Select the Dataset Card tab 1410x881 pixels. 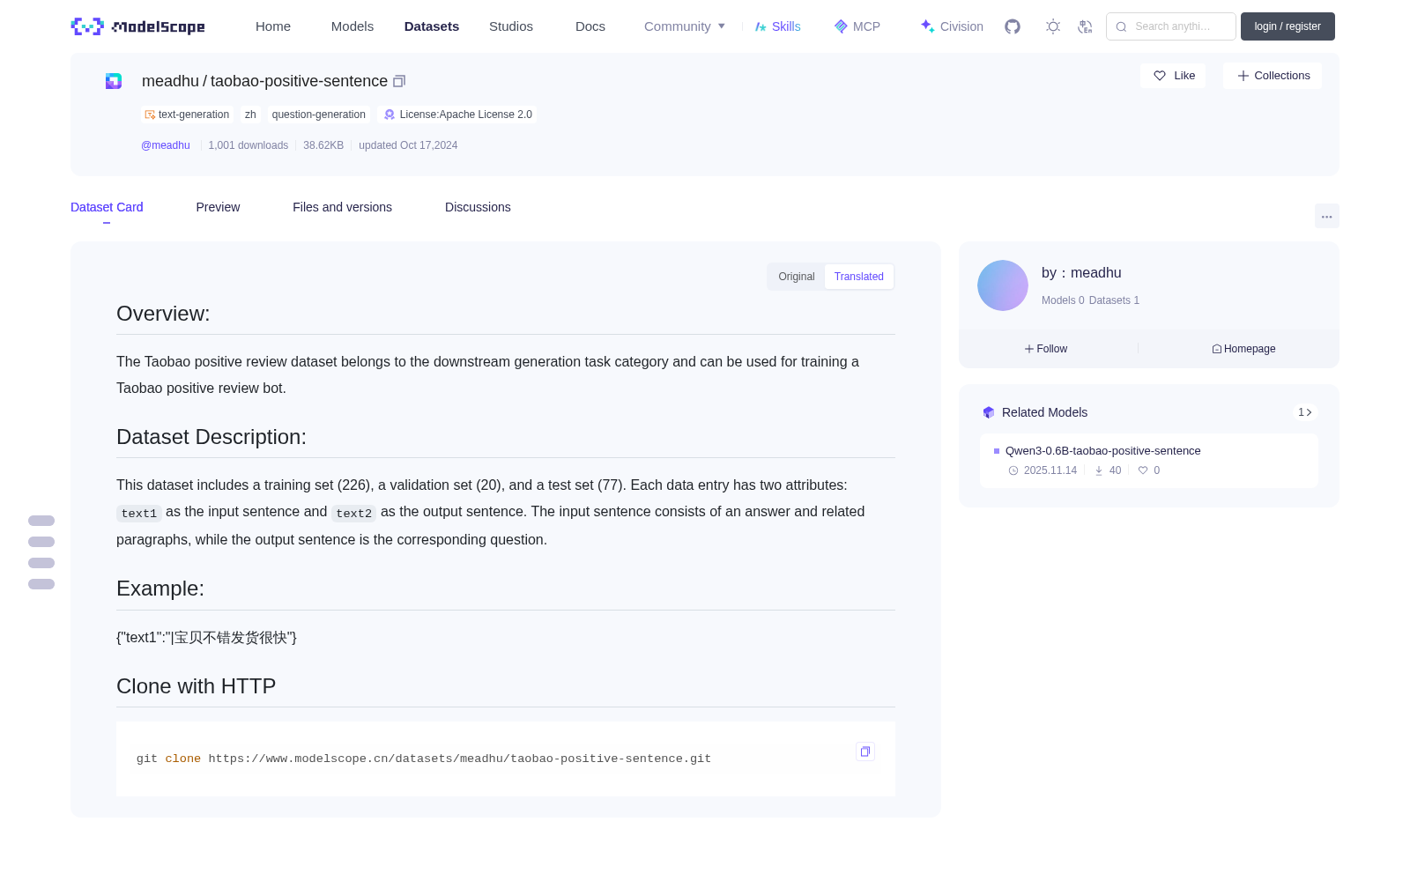pyautogui.click(x=107, y=207)
